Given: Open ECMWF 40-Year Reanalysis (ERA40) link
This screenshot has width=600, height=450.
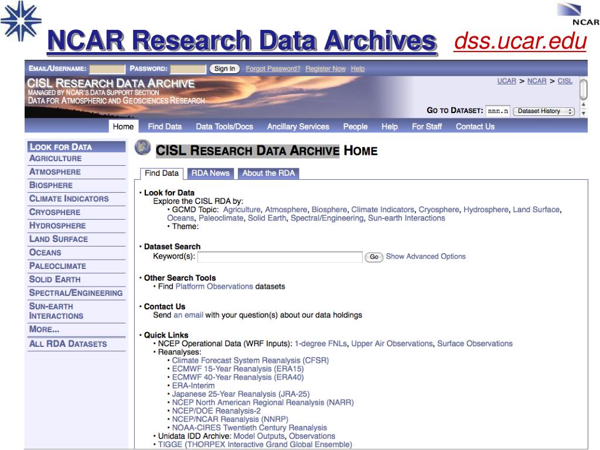Looking at the screenshot, I should [x=238, y=377].
